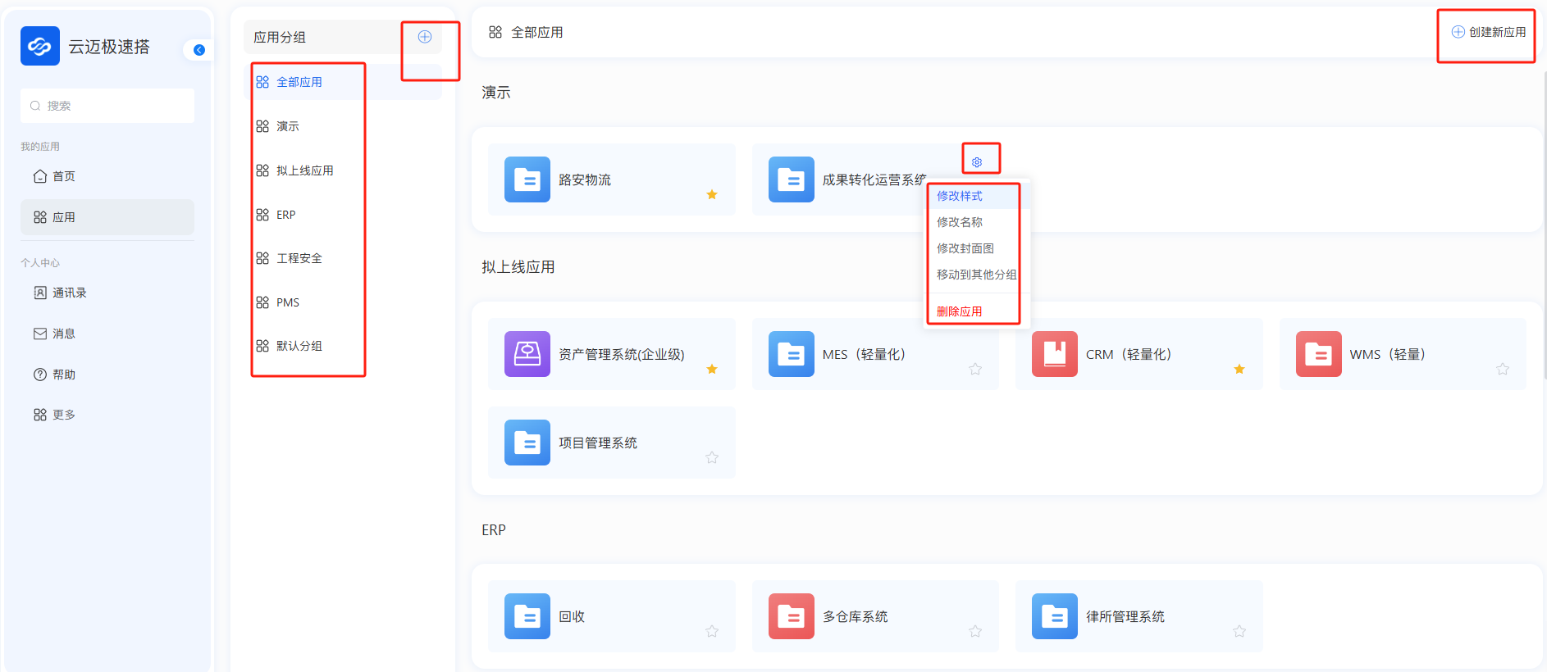Click the WMS（轻量）red folder icon

(x=1318, y=354)
